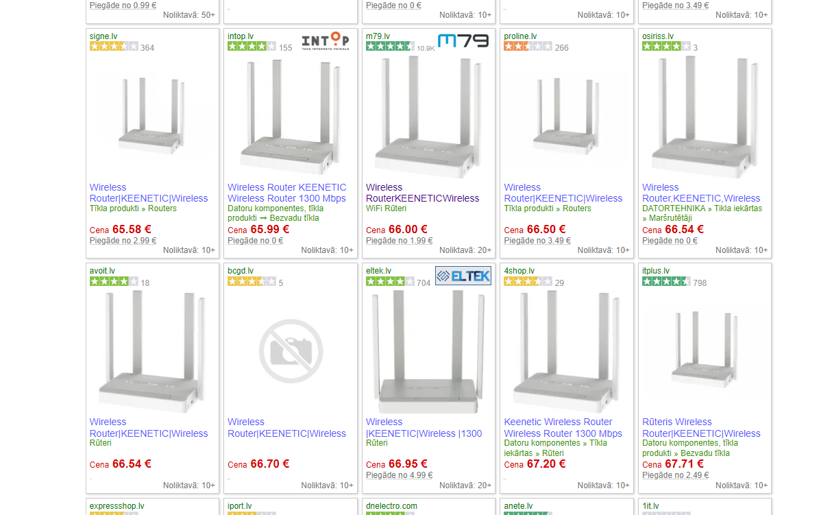Click avoit.lv star rating

coord(114,282)
